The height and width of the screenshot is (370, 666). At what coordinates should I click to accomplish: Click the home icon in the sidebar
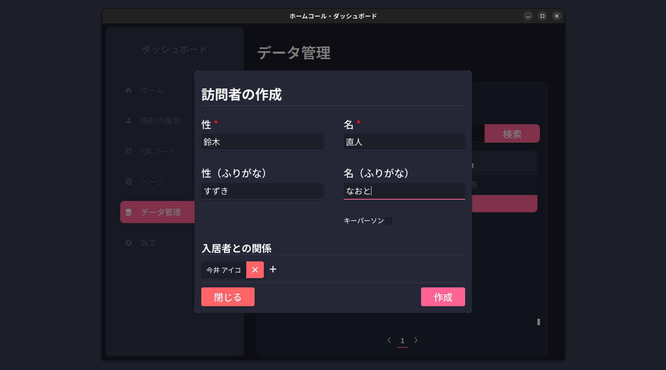[129, 90]
